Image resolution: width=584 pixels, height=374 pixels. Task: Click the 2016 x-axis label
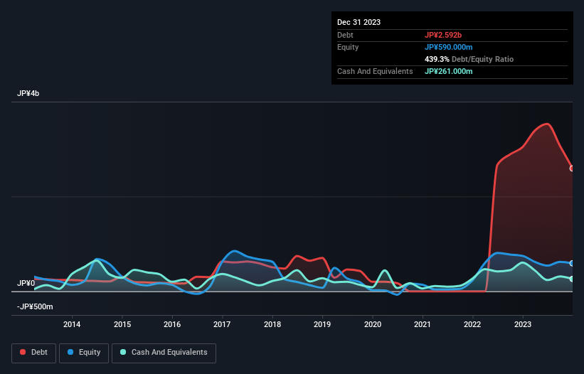[x=172, y=324]
